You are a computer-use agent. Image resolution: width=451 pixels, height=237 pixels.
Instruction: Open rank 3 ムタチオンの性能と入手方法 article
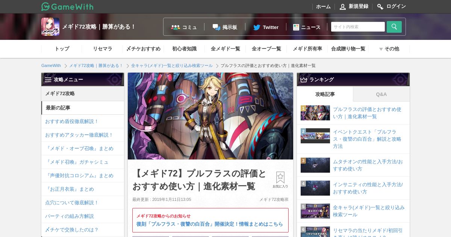click(x=368, y=165)
